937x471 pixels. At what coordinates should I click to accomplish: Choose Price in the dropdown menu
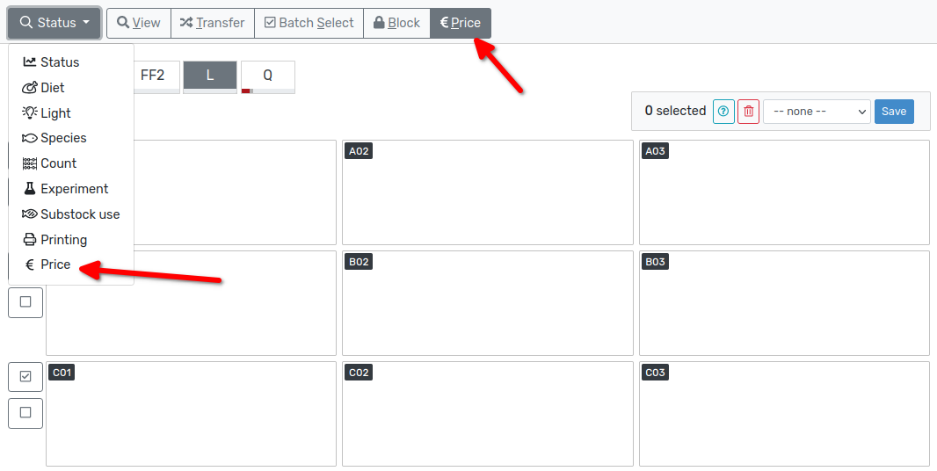(x=54, y=264)
